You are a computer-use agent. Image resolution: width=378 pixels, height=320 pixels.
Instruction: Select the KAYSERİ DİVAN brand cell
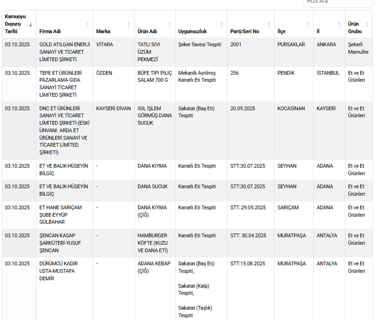(113, 108)
